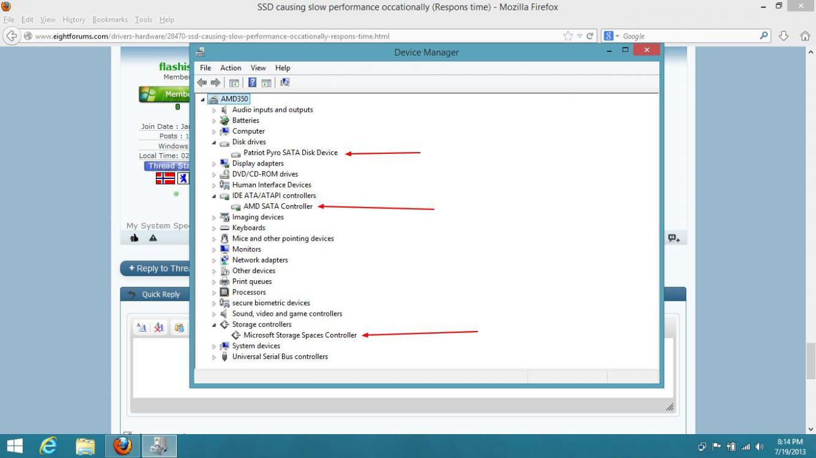The width and height of the screenshot is (816, 458).
Task: Reload the page in Firefox
Action: [x=590, y=36]
